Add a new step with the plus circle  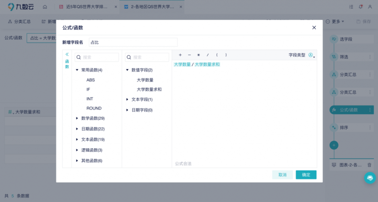(x=334, y=145)
